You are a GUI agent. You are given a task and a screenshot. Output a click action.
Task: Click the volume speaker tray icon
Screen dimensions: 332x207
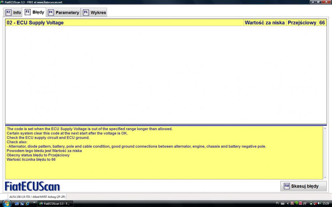319,203
